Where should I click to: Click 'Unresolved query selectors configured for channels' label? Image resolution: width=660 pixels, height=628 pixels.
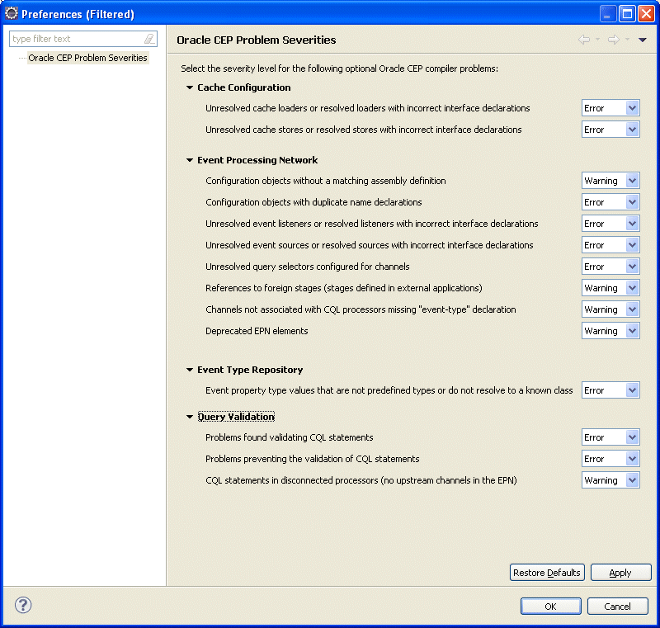point(307,267)
